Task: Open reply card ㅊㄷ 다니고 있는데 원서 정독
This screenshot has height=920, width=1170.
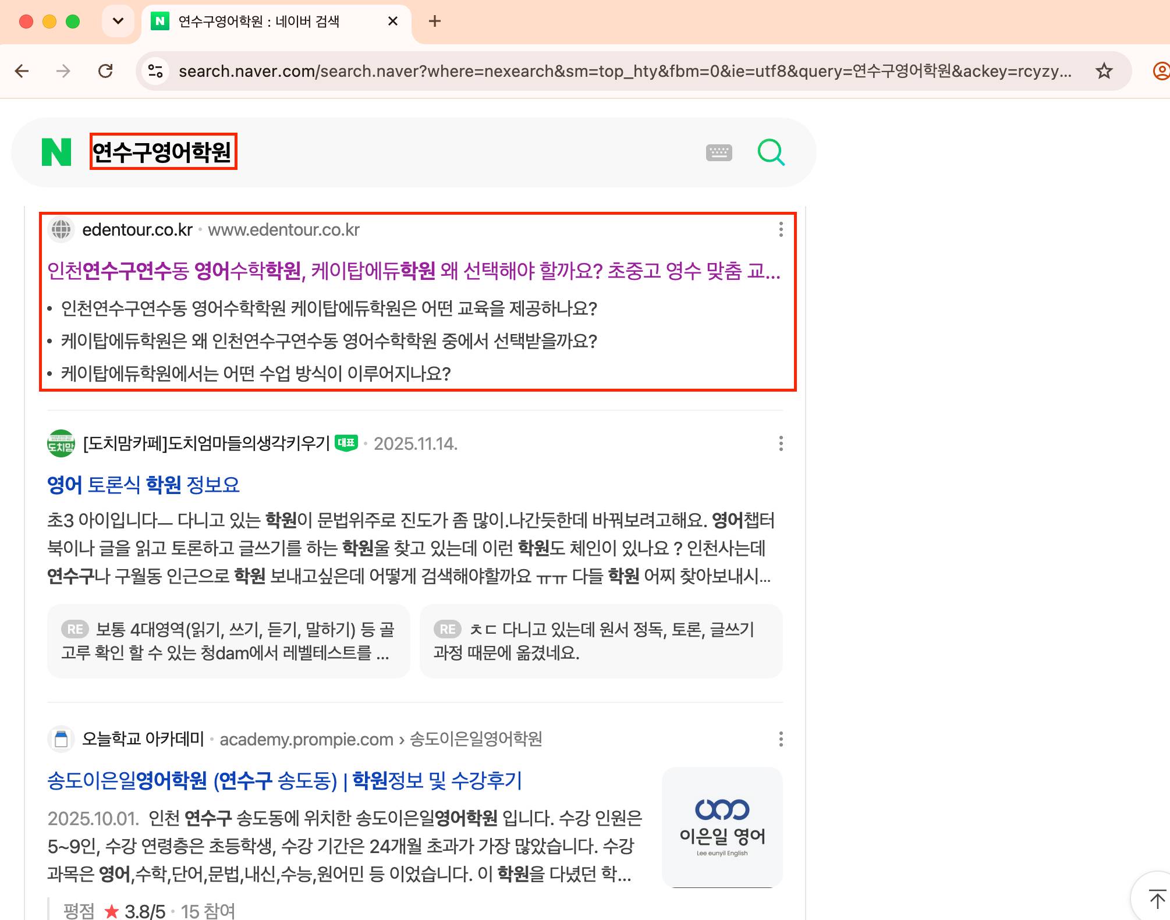Action: click(x=601, y=641)
